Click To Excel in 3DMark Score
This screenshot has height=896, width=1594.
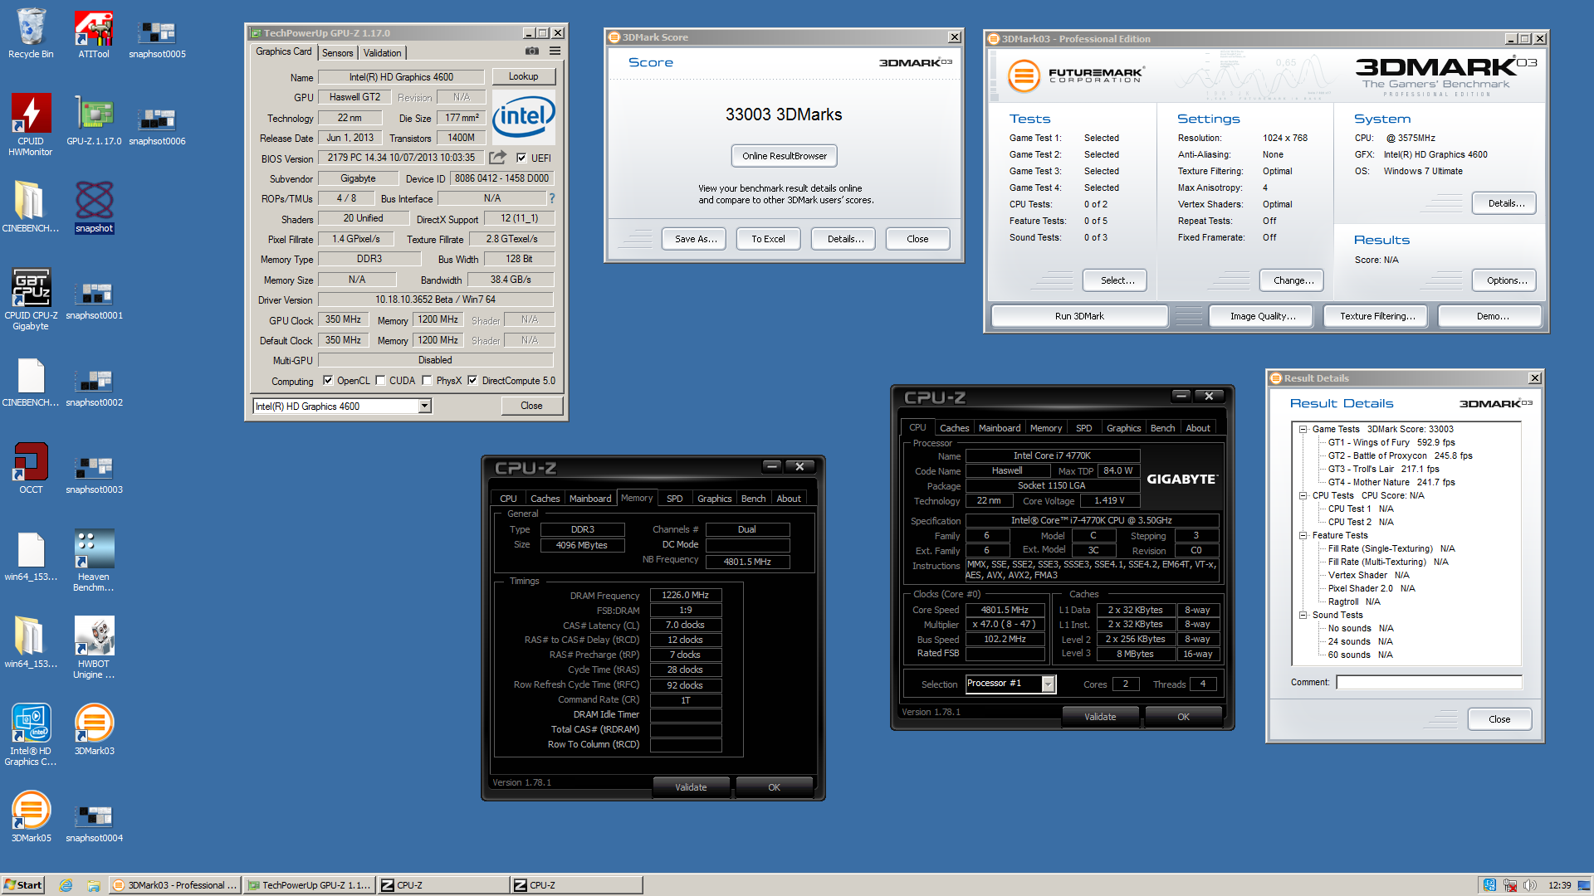click(x=768, y=239)
